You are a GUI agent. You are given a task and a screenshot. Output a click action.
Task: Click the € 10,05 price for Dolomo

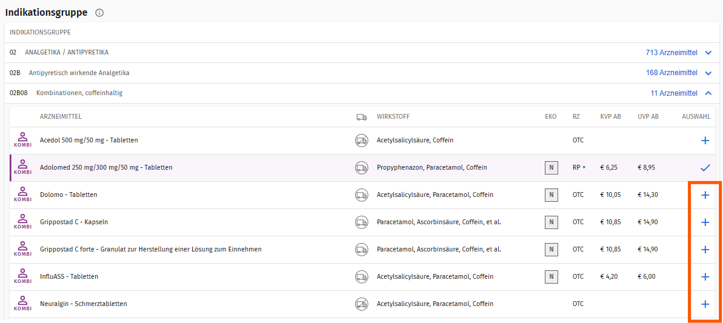coord(610,195)
